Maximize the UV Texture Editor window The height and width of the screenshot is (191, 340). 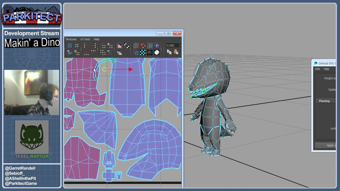point(169,33)
